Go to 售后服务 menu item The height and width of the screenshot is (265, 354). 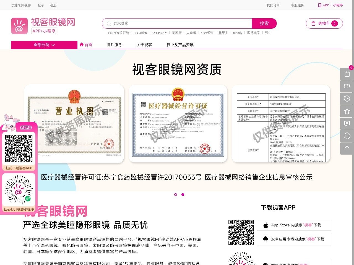[114, 45]
